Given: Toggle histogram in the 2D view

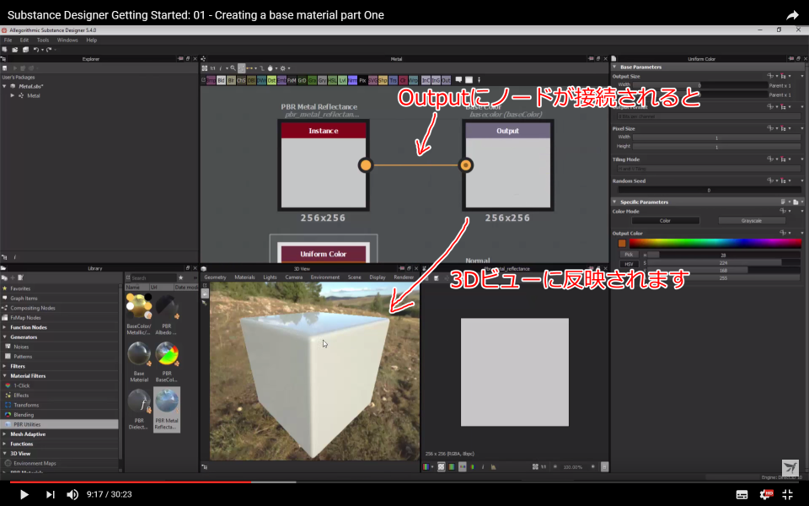Looking at the screenshot, I should pyautogui.click(x=493, y=466).
